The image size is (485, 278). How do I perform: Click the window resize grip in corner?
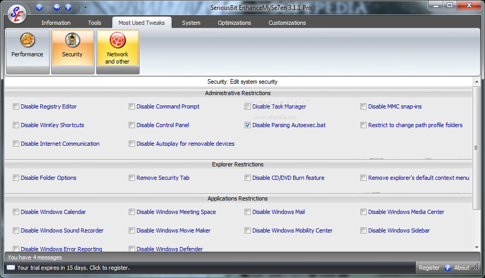pyautogui.click(x=477, y=267)
